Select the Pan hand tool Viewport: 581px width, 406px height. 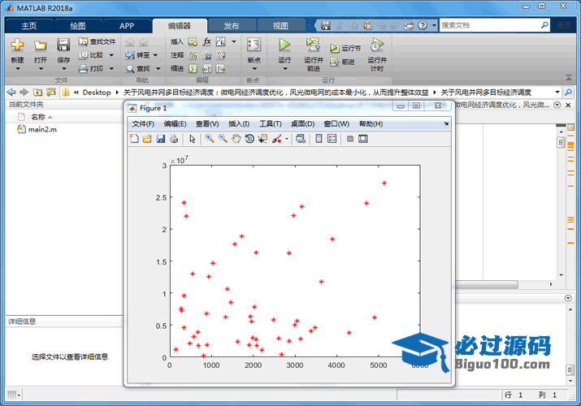click(x=236, y=139)
